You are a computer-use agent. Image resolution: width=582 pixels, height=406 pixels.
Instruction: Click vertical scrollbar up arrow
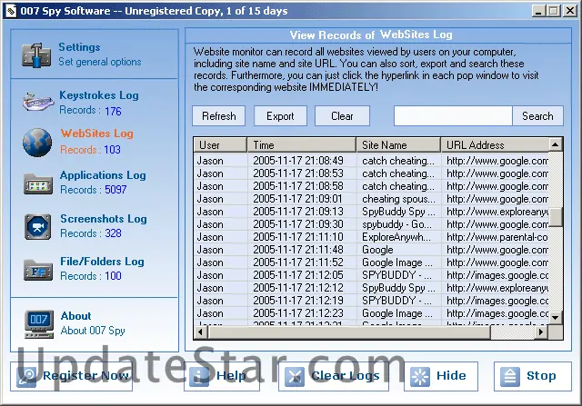coord(556,144)
